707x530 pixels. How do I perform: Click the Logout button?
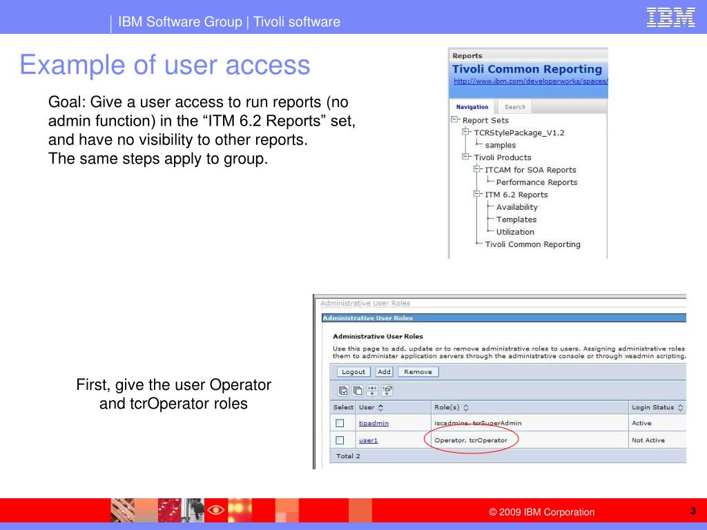pyautogui.click(x=353, y=372)
